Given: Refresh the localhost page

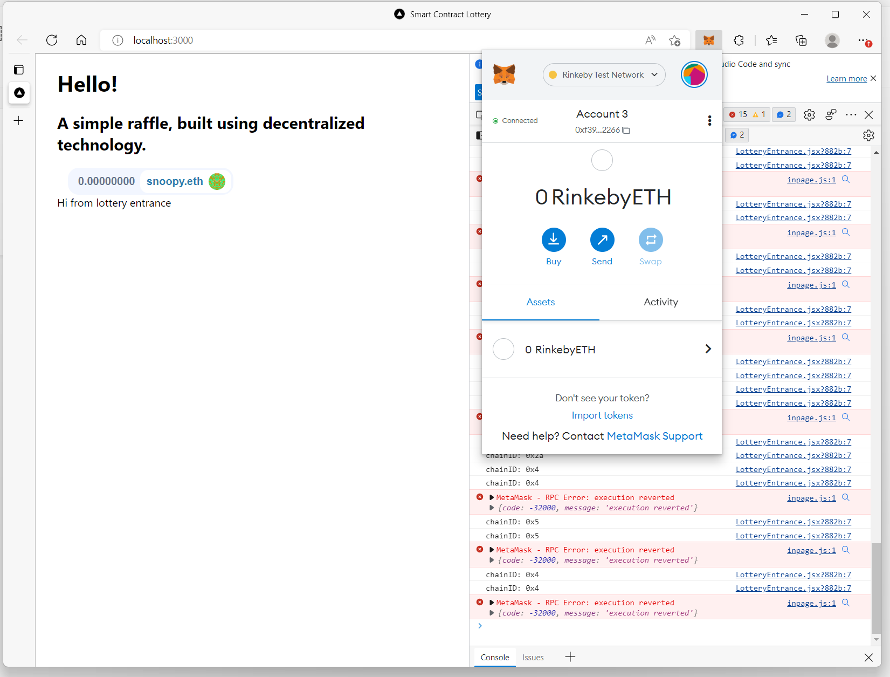Looking at the screenshot, I should point(52,40).
